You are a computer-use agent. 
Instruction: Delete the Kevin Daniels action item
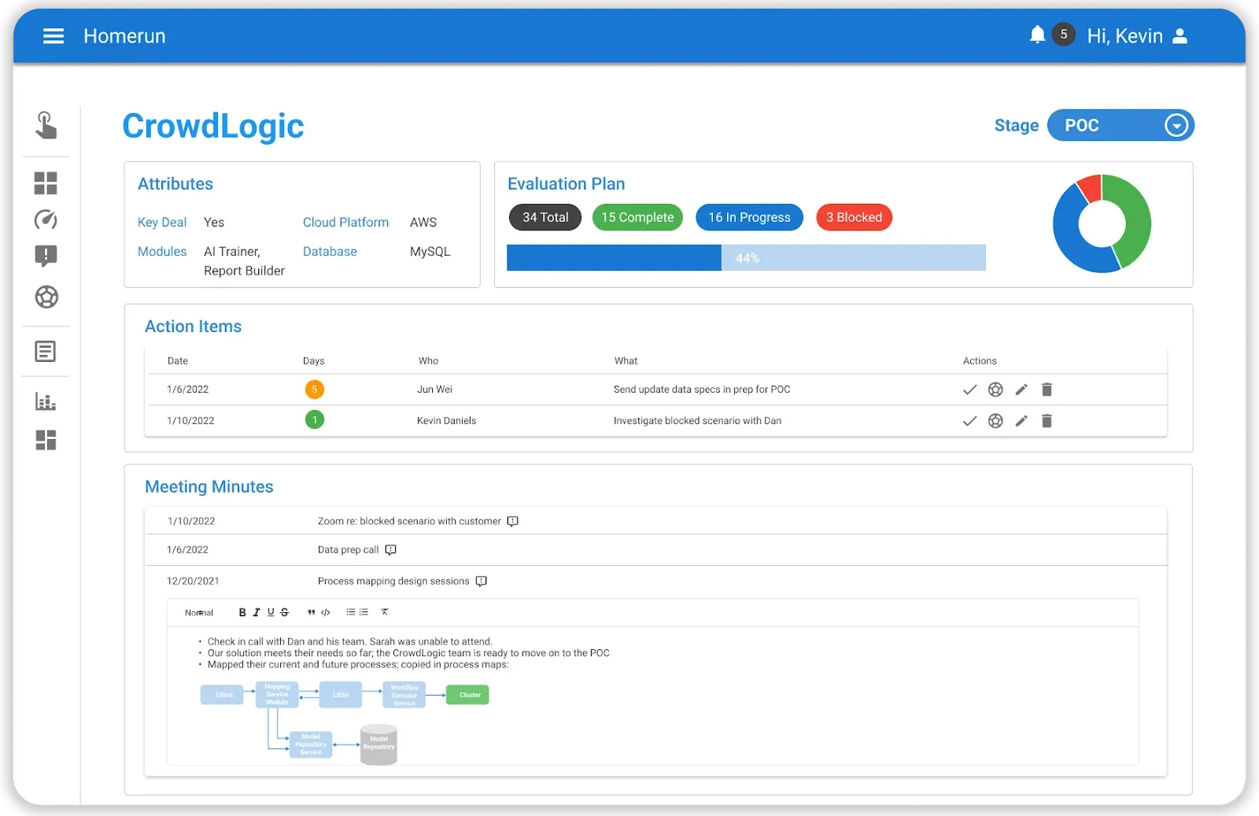[1047, 421]
